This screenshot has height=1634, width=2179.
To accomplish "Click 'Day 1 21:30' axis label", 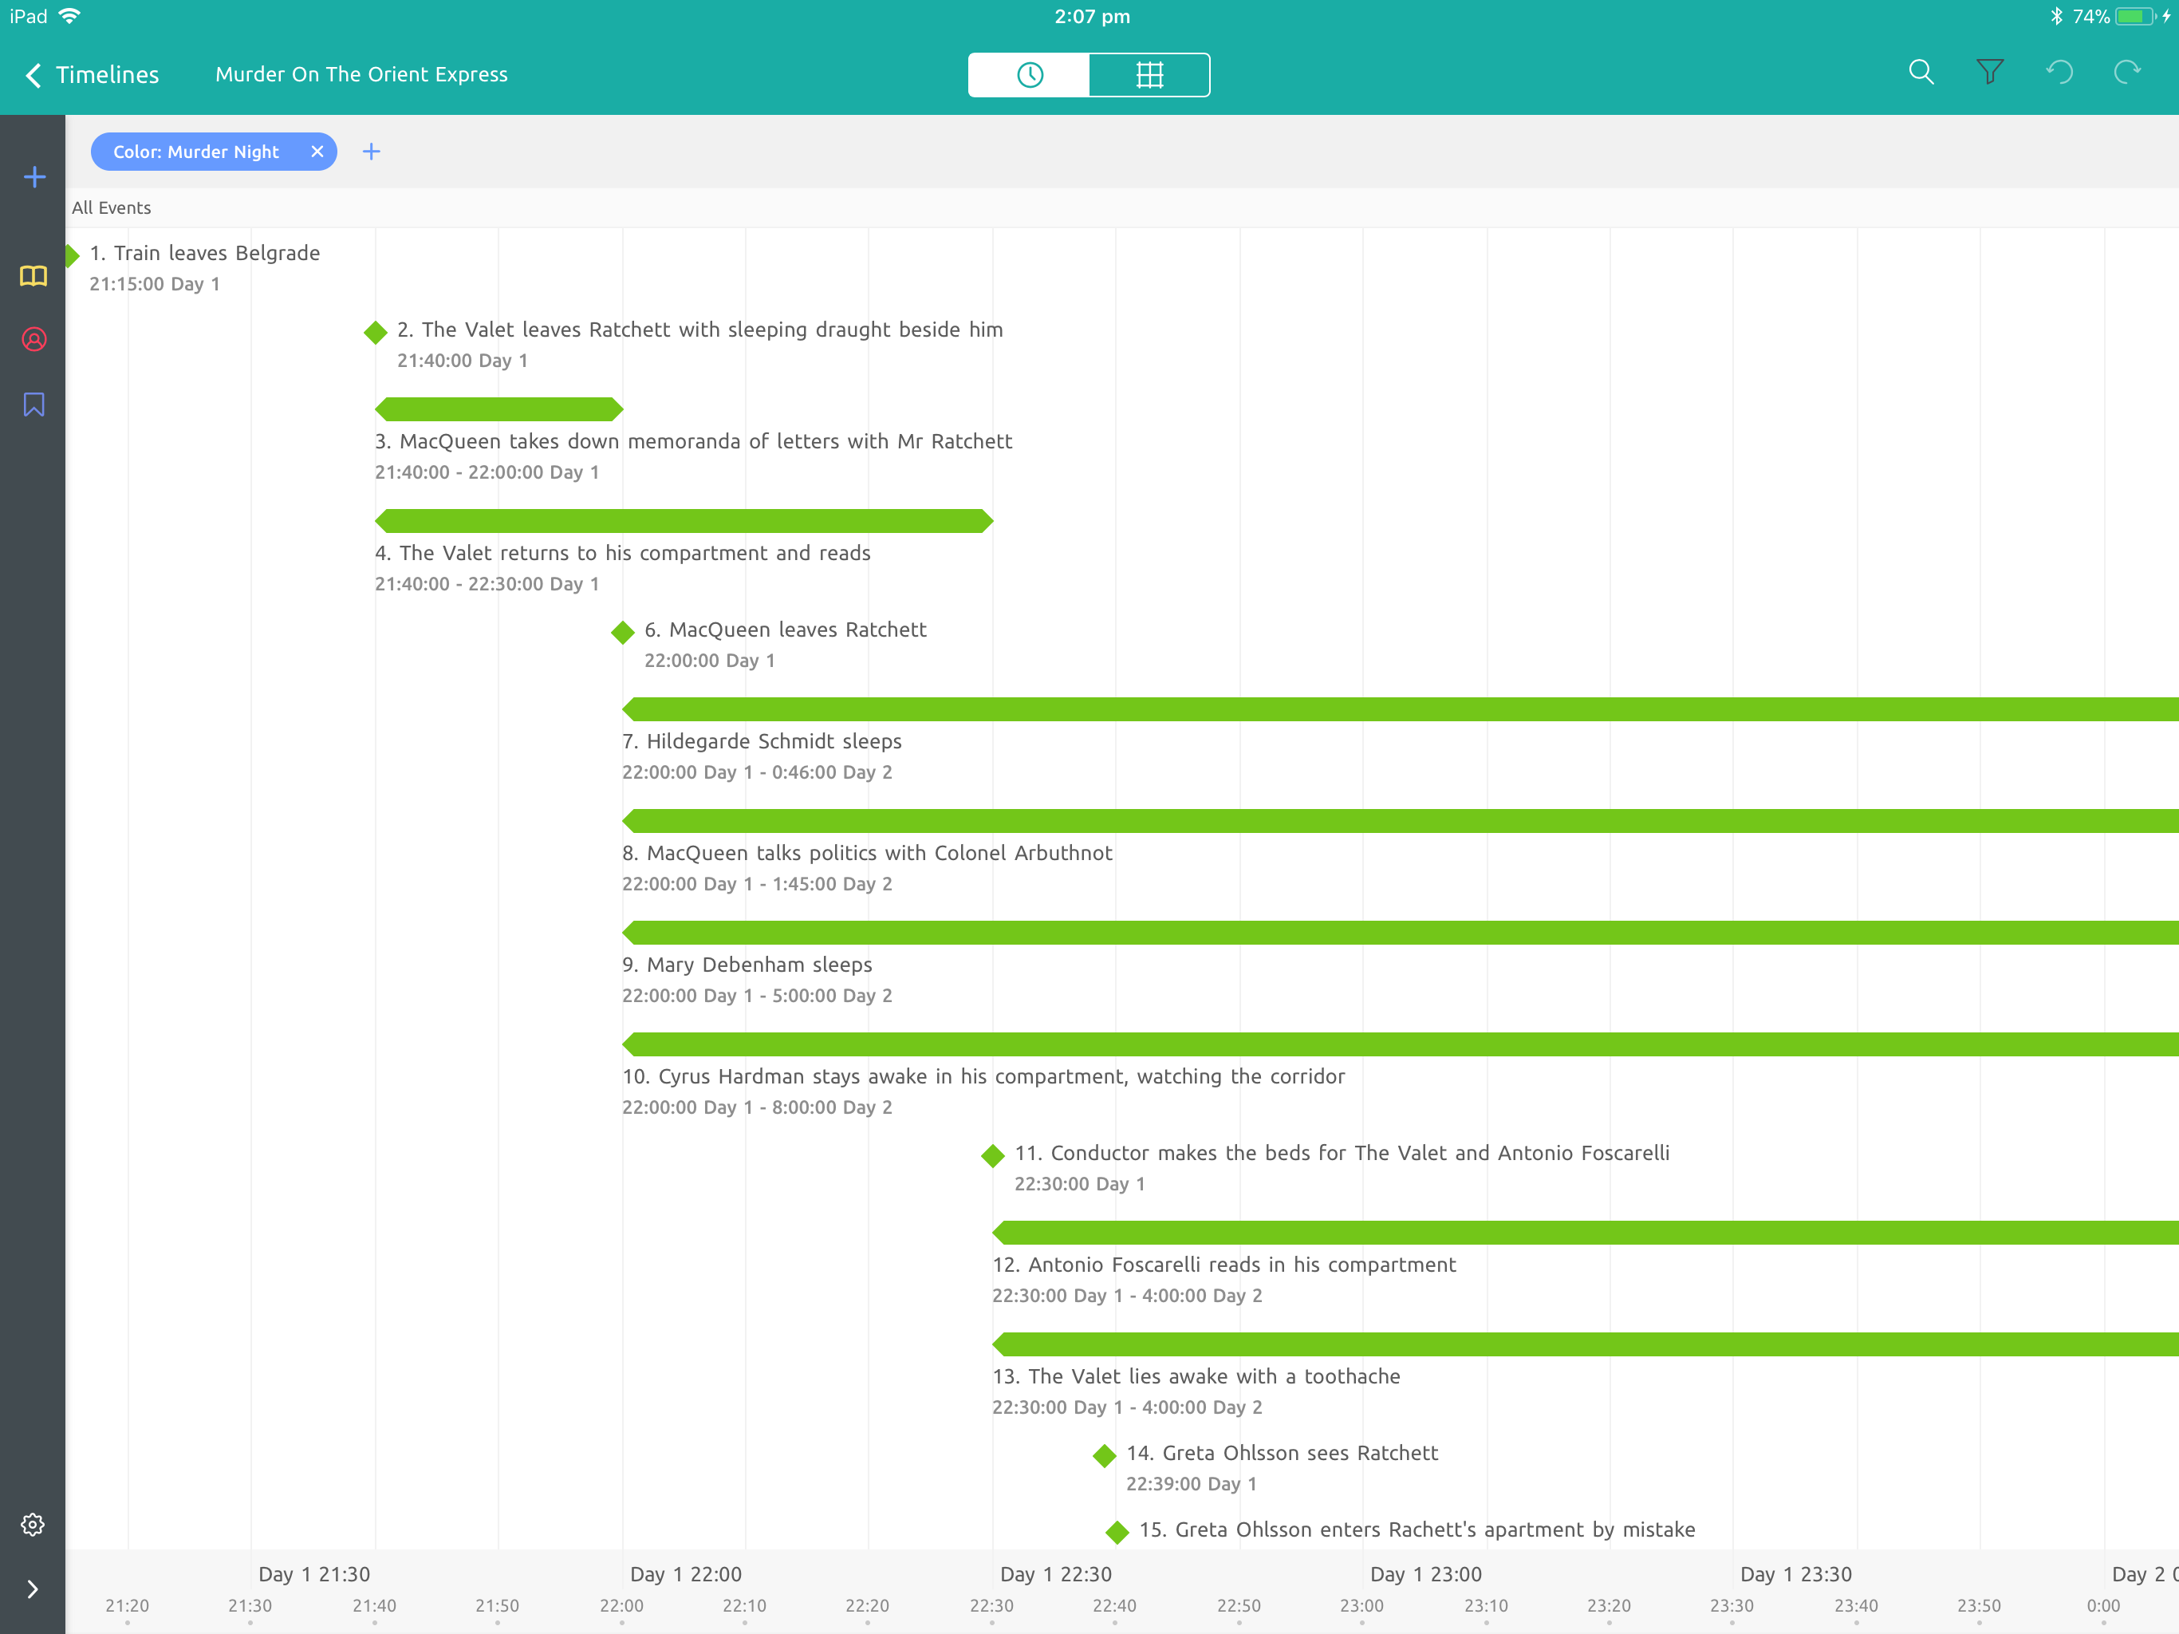I will (314, 1575).
